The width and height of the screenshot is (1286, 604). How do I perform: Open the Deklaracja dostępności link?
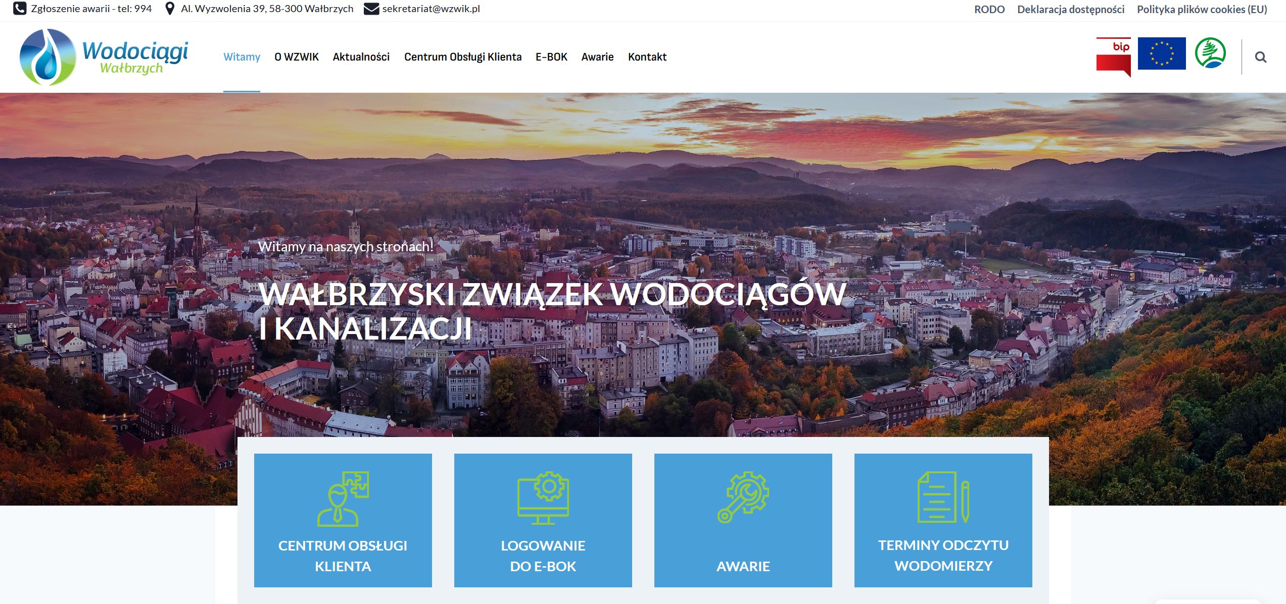[x=1070, y=9]
